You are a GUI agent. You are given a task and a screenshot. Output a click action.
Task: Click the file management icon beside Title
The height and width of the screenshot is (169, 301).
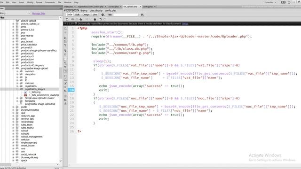pyautogui.click(x=142, y=15)
